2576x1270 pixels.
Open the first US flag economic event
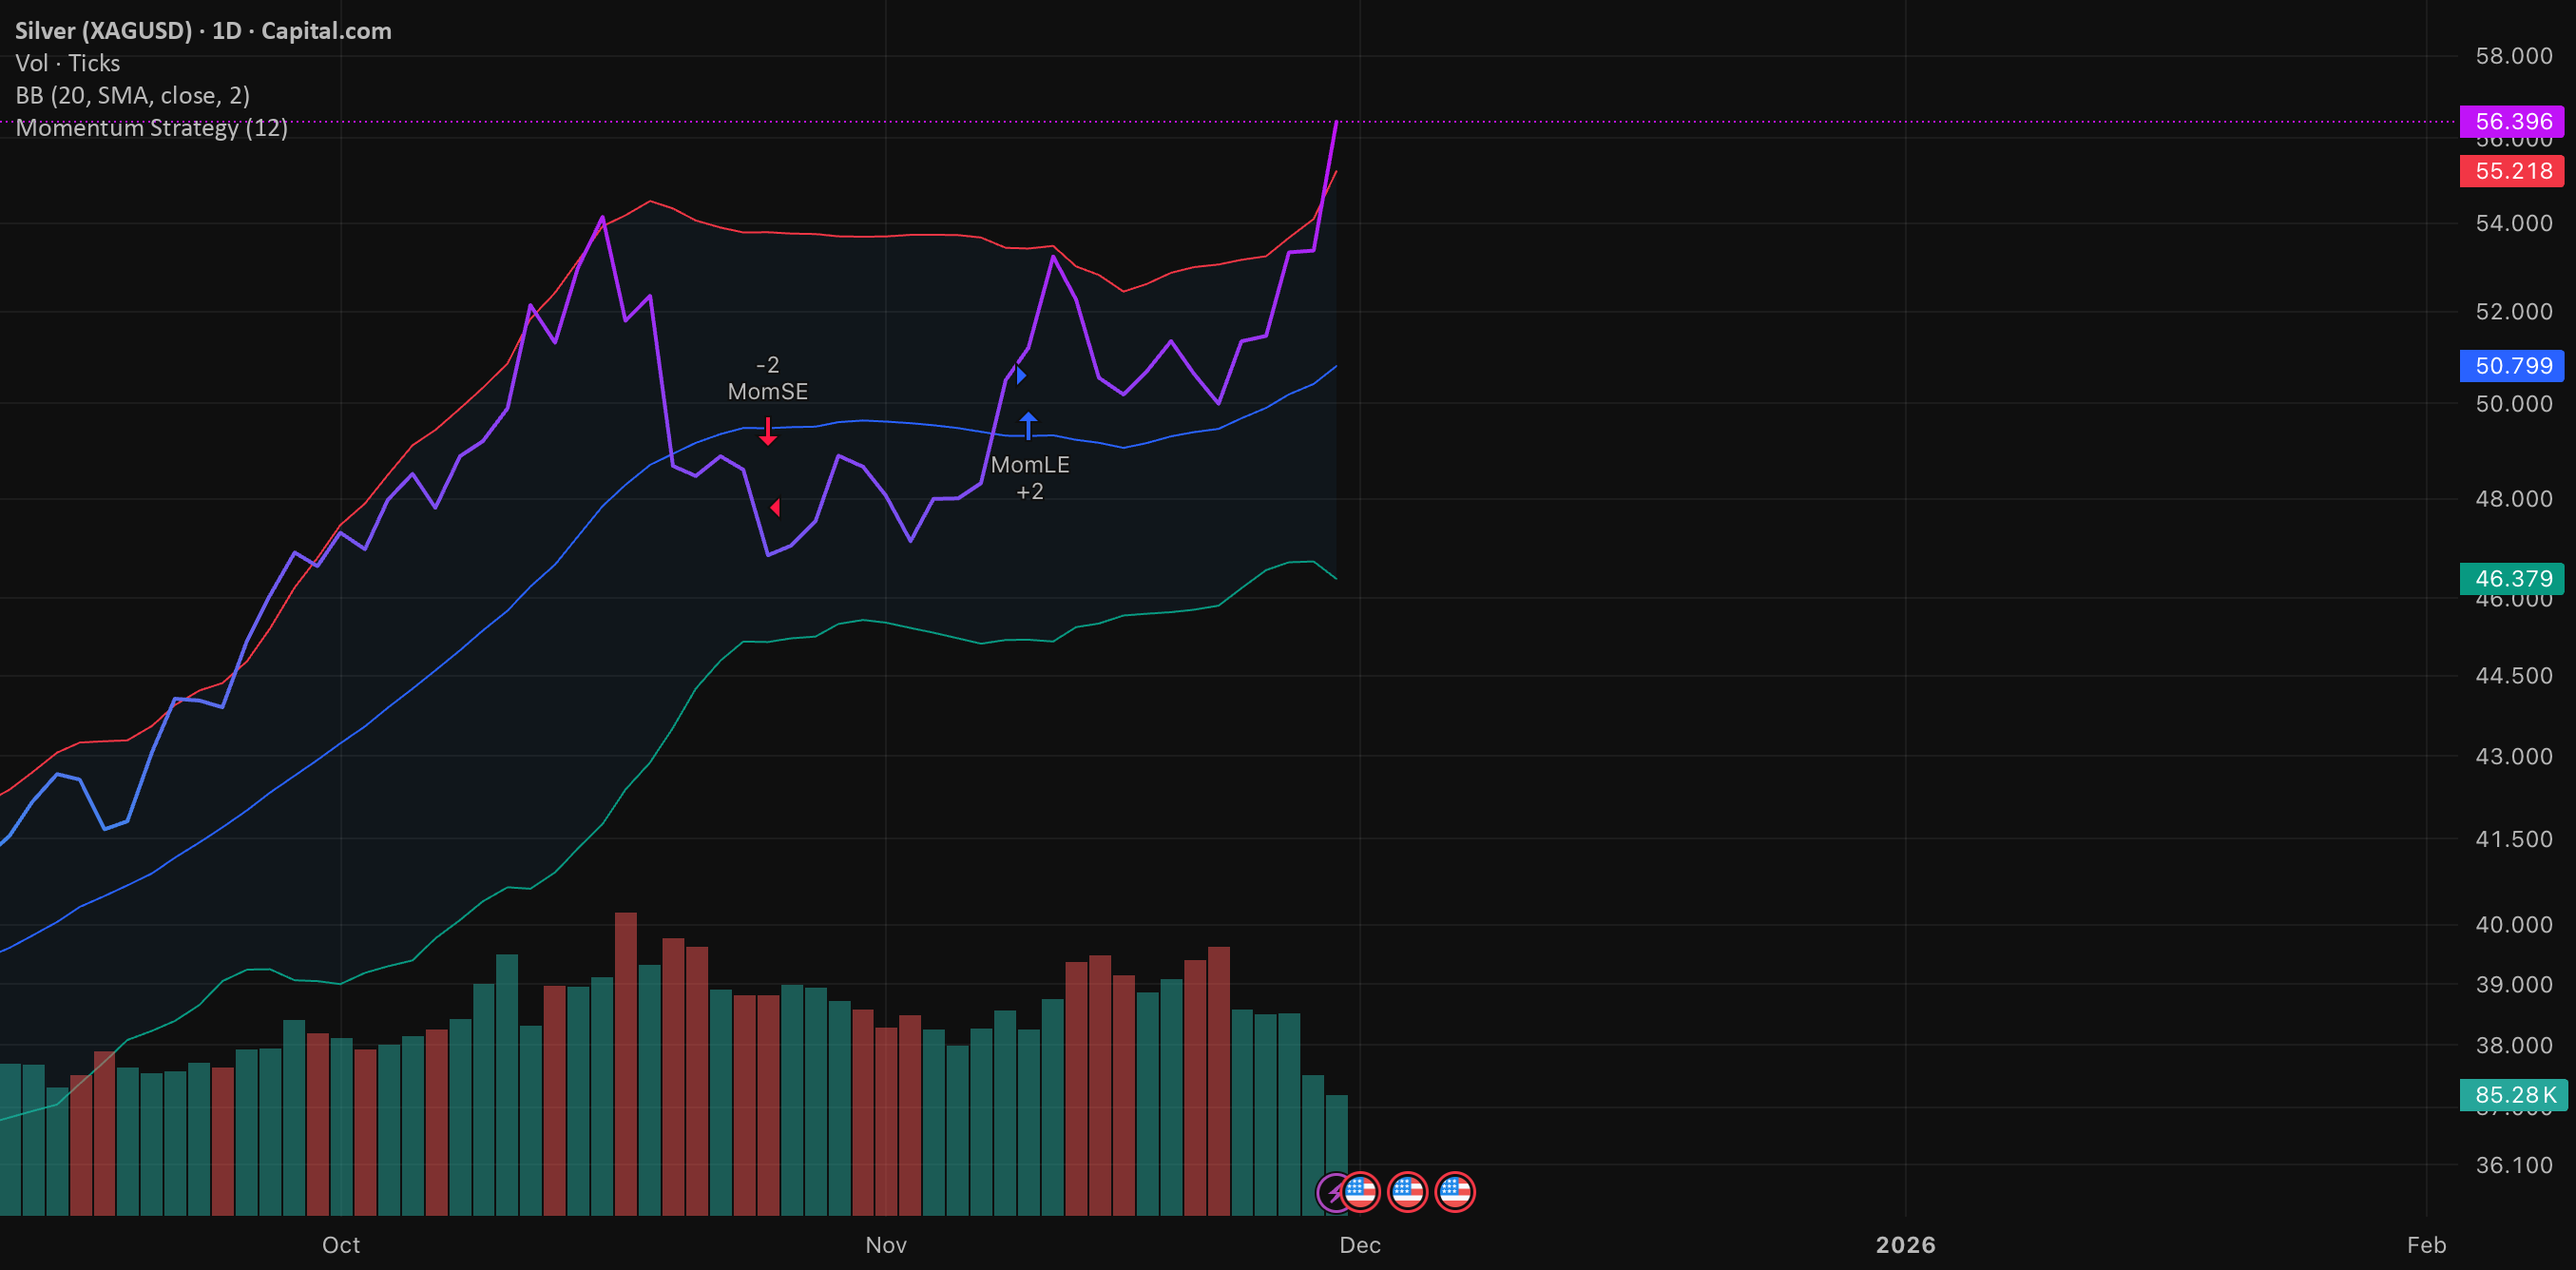pos(1360,1192)
